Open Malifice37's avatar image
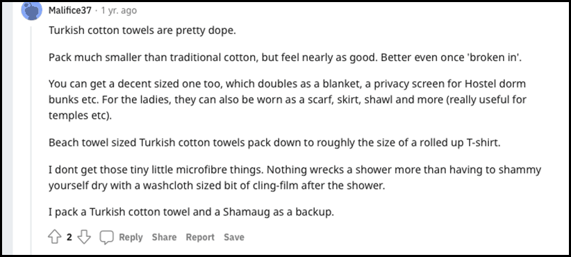Viewport: 571px width, 257px height. coord(32,10)
